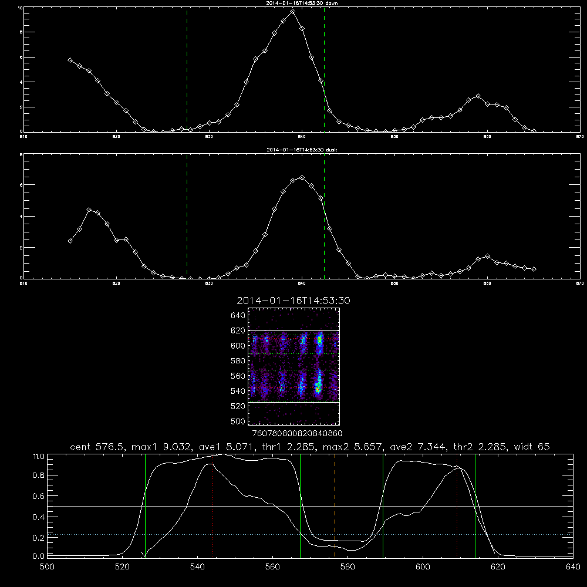Click the peak diamond marker of dusk curve
Screen dimensions: 587x587
point(302,177)
